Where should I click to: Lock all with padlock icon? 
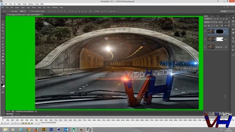tap(217, 26)
